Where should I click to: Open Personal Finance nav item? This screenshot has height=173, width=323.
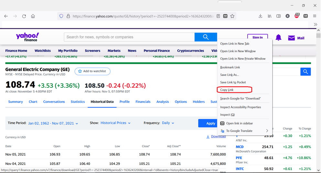pyautogui.click(x=157, y=51)
